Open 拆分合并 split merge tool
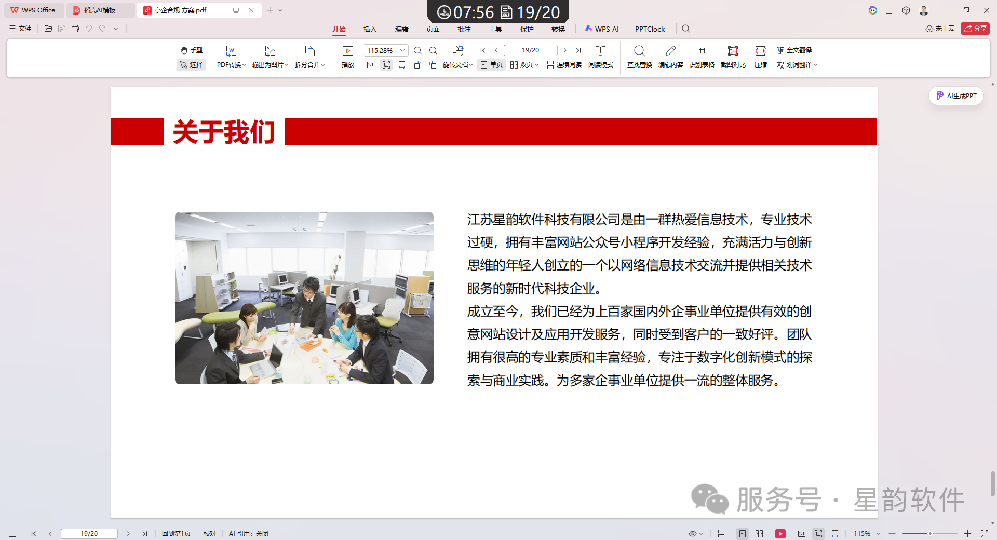 coord(309,57)
